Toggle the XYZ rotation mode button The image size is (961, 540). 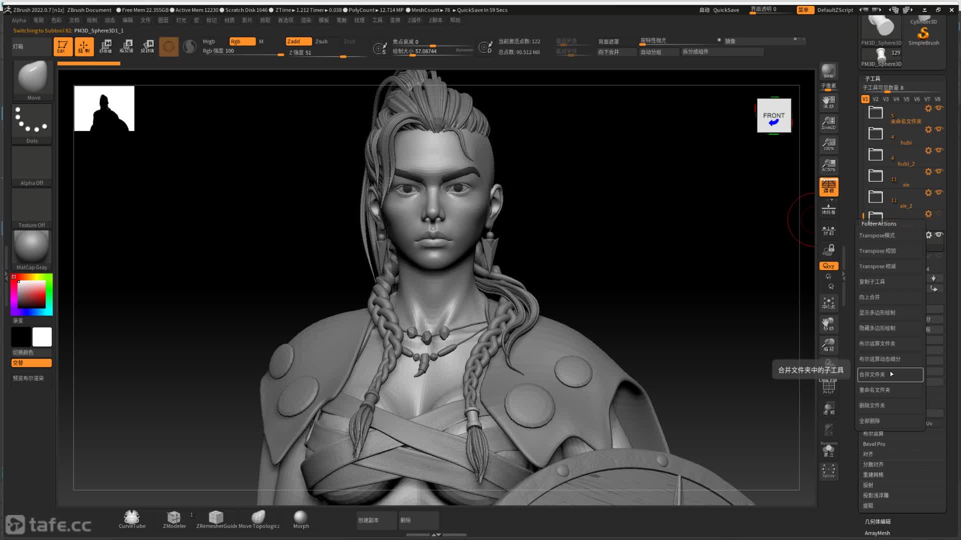[x=828, y=266]
